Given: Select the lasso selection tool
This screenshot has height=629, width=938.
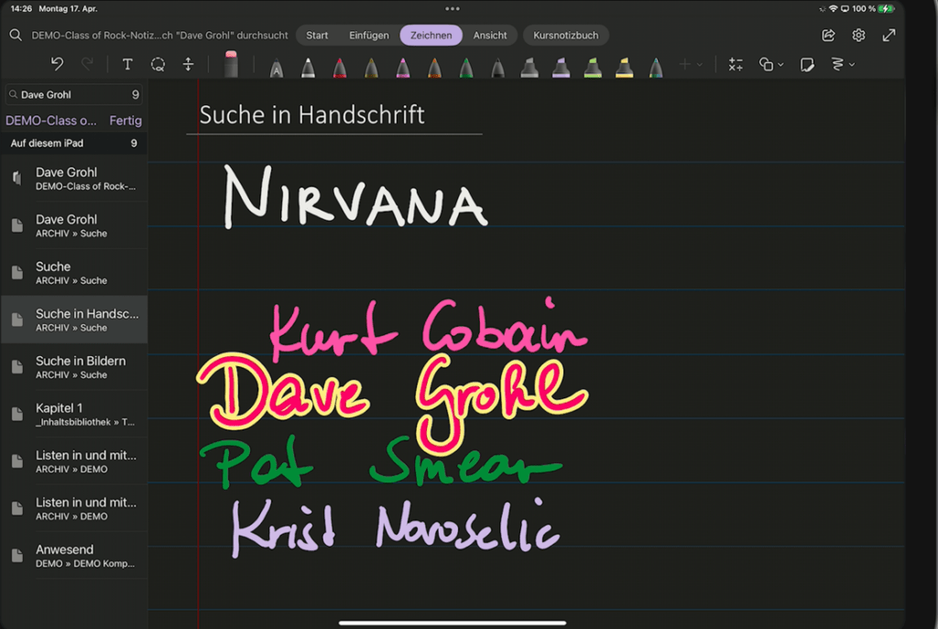Looking at the screenshot, I should pos(158,65).
